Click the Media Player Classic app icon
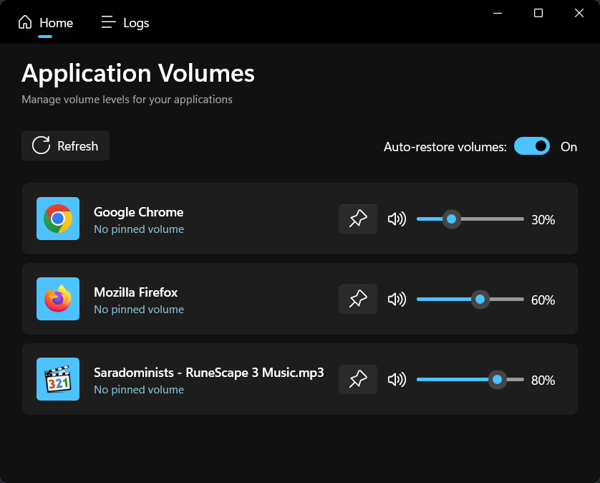 point(58,380)
